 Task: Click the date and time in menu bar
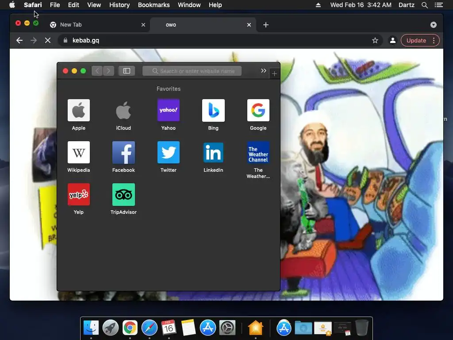point(361,5)
